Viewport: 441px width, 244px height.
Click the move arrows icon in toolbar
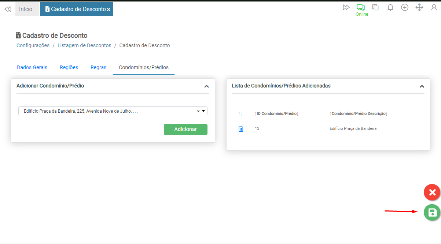[x=419, y=8]
